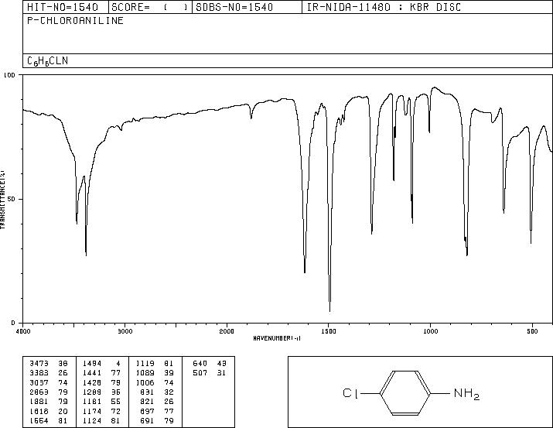Click the 3000 x-axis tick label

(125, 331)
